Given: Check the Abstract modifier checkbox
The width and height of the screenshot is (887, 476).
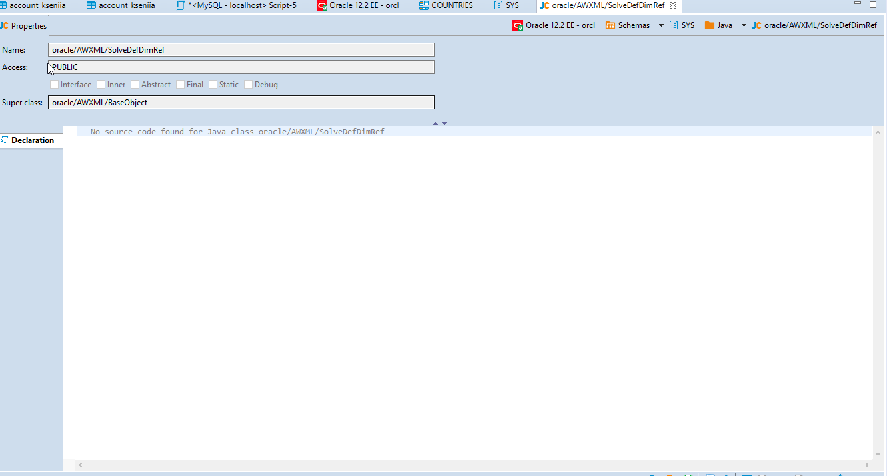Looking at the screenshot, I should 135,84.
